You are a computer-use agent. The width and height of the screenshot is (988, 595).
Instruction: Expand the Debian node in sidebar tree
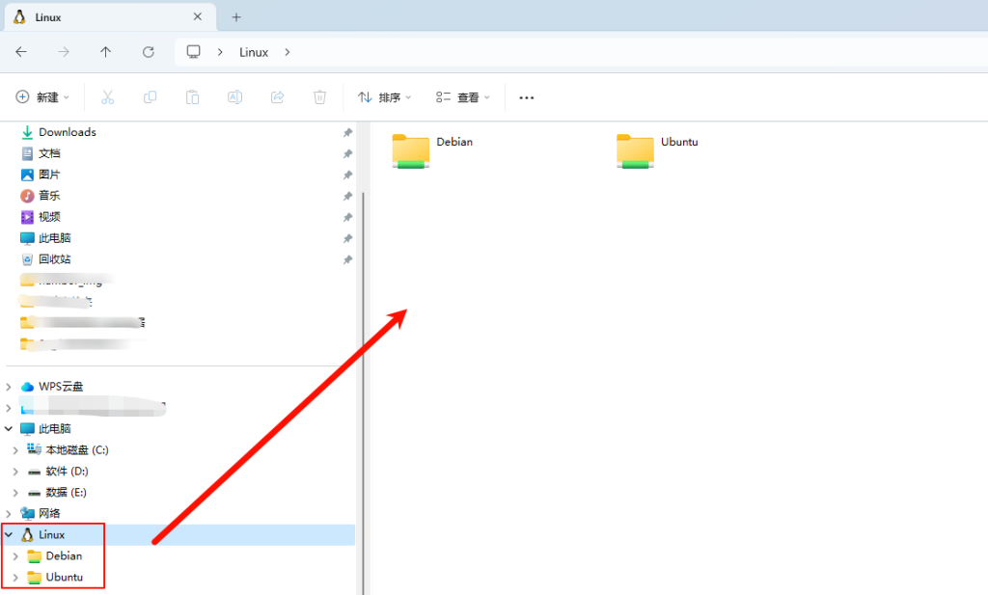14,556
